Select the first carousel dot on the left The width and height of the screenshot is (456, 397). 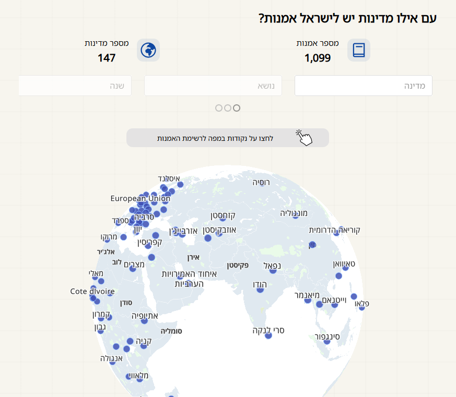click(219, 108)
